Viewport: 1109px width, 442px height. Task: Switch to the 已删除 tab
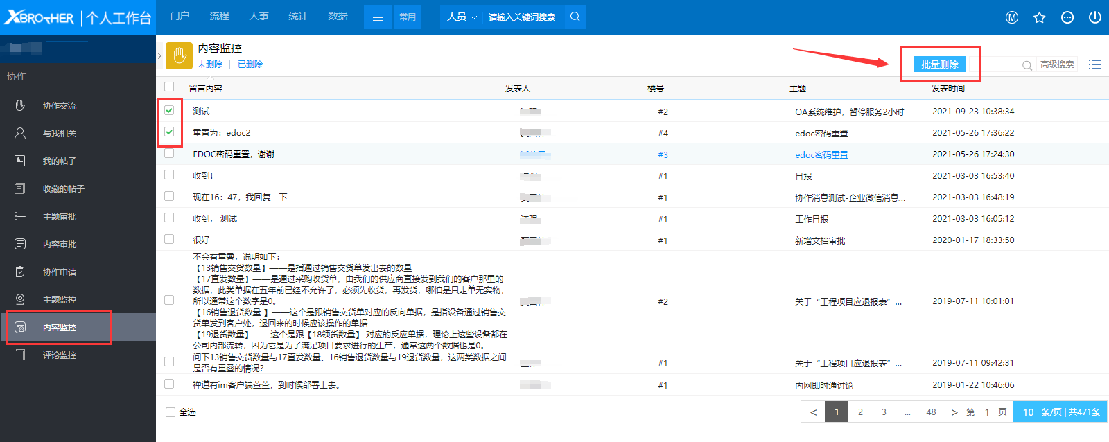[250, 64]
